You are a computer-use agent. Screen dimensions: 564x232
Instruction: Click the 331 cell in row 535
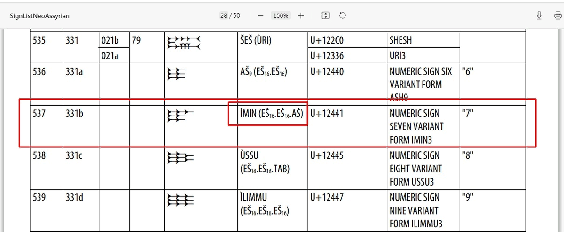click(71, 40)
